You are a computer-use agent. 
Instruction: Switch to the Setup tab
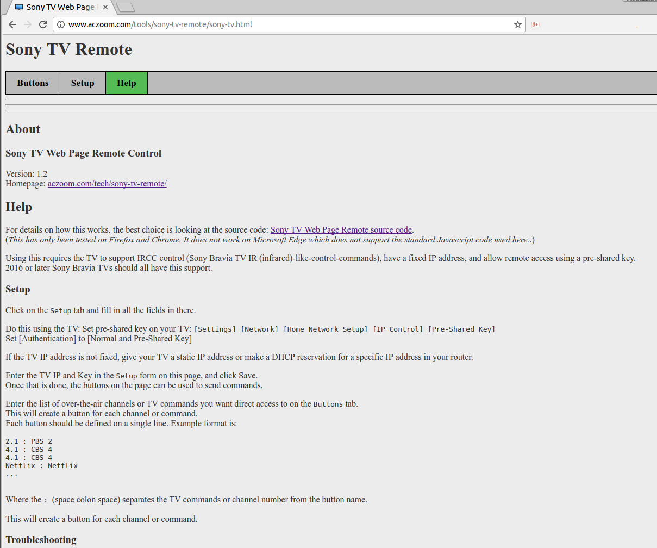83,83
